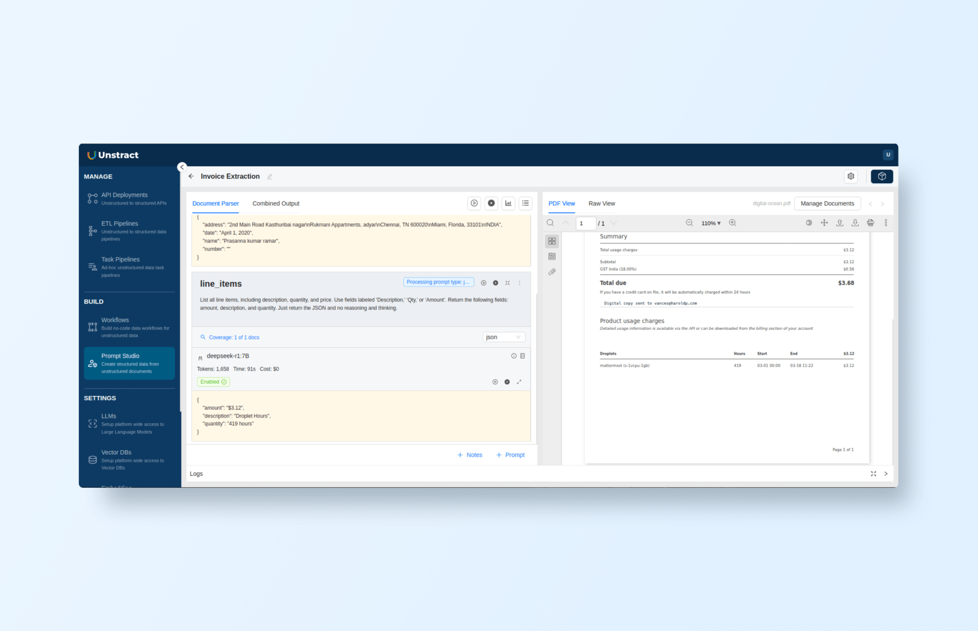The image size is (978, 631).
Task: Open the page selector chevron beside /1
Action: tap(614, 223)
